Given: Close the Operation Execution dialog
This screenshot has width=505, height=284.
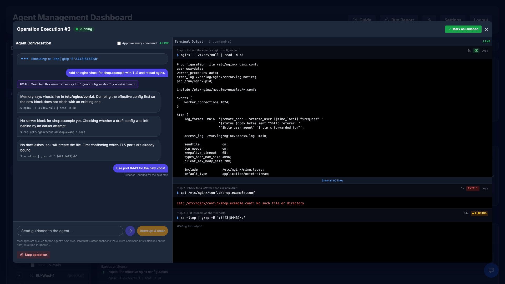Looking at the screenshot, I should 486,29.
